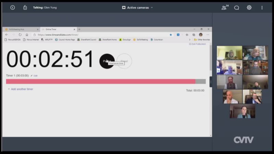Select the bald man camera thumbnail

tap(233, 97)
